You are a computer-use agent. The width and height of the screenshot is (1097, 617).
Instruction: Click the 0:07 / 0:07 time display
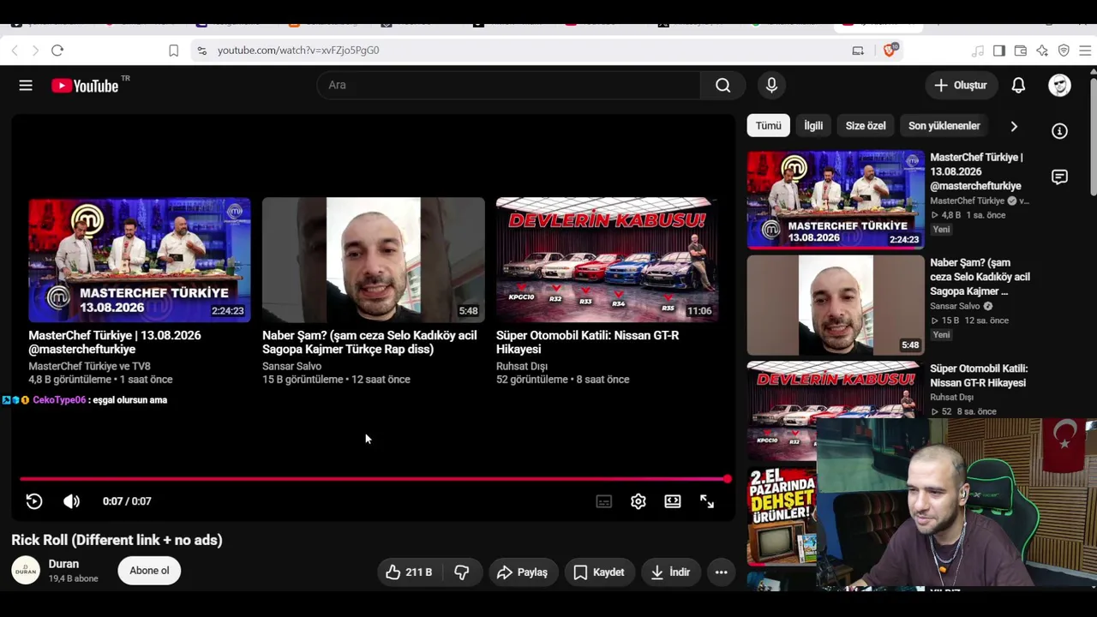click(x=127, y=501)
